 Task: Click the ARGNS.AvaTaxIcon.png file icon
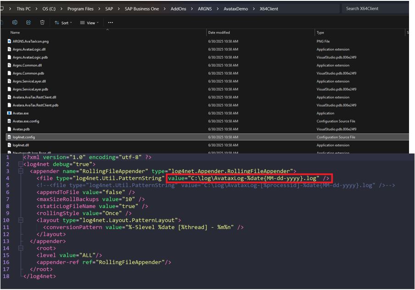click(x=9, y=41)
